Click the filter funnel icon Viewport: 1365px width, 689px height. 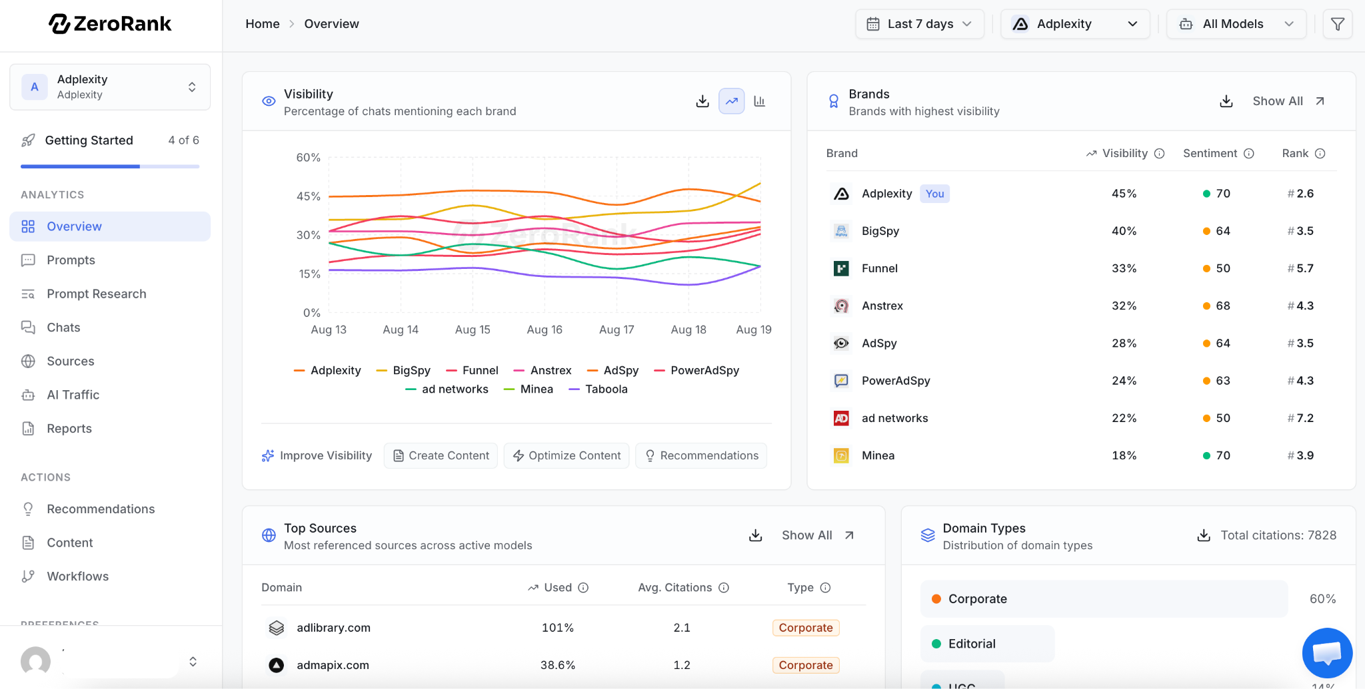1337,24
